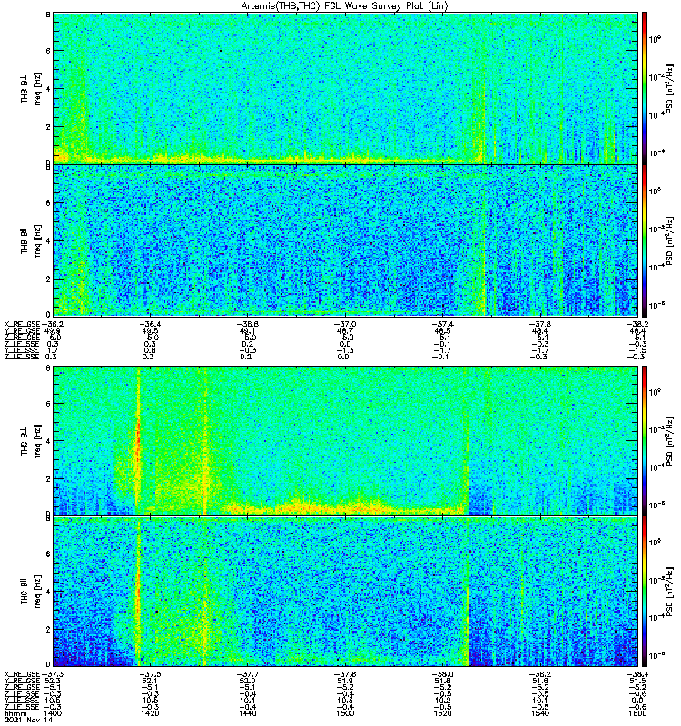Click the X_RE_GSE value -36.2
The width and height of the screenshot is (681, 726).
pyautogui.click(x=53, y=324)
